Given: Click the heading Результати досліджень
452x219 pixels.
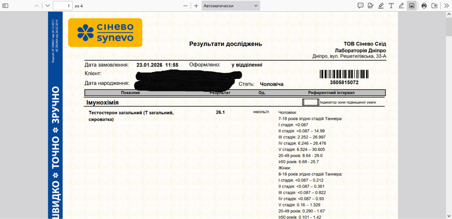Looking at the screenshot, I should (x=226, y=44).
